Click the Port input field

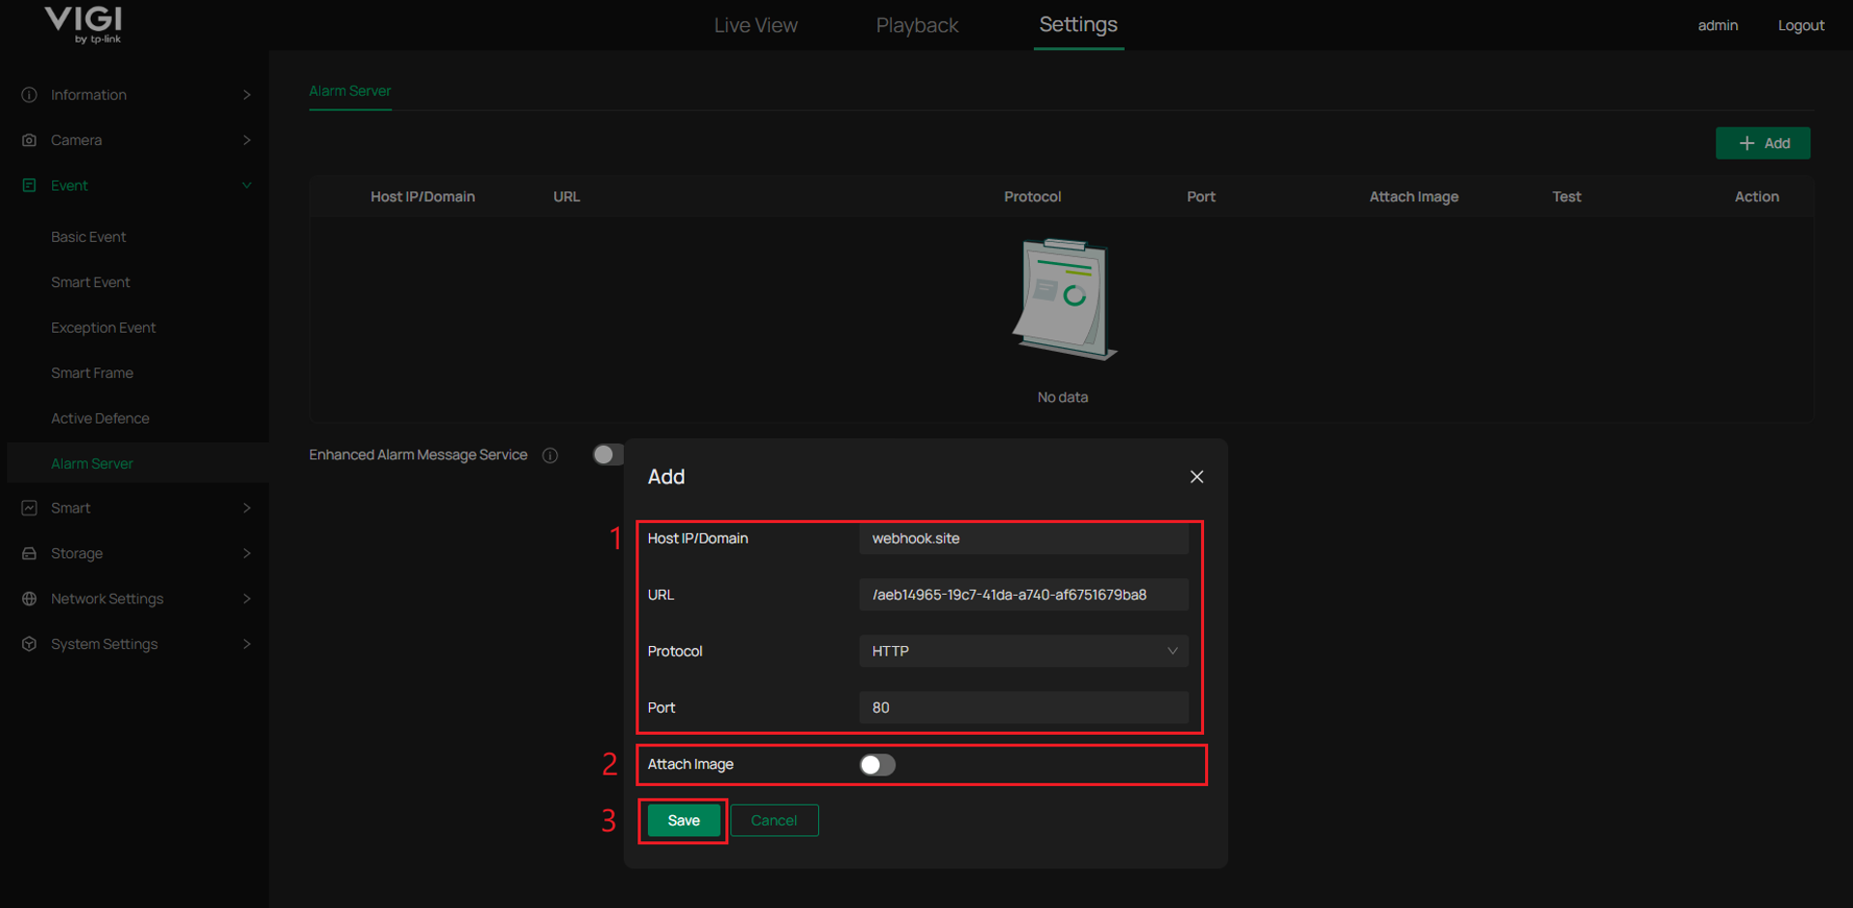(1023, 708)
